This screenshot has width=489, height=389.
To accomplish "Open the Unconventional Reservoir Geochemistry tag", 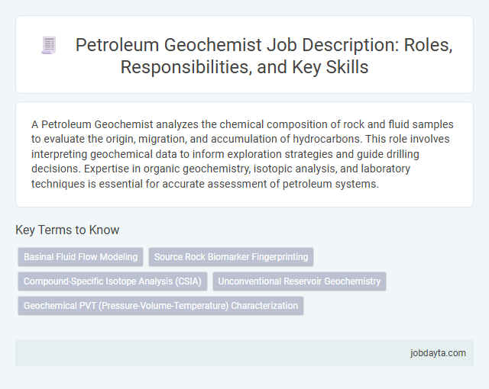I will (300, 281).
